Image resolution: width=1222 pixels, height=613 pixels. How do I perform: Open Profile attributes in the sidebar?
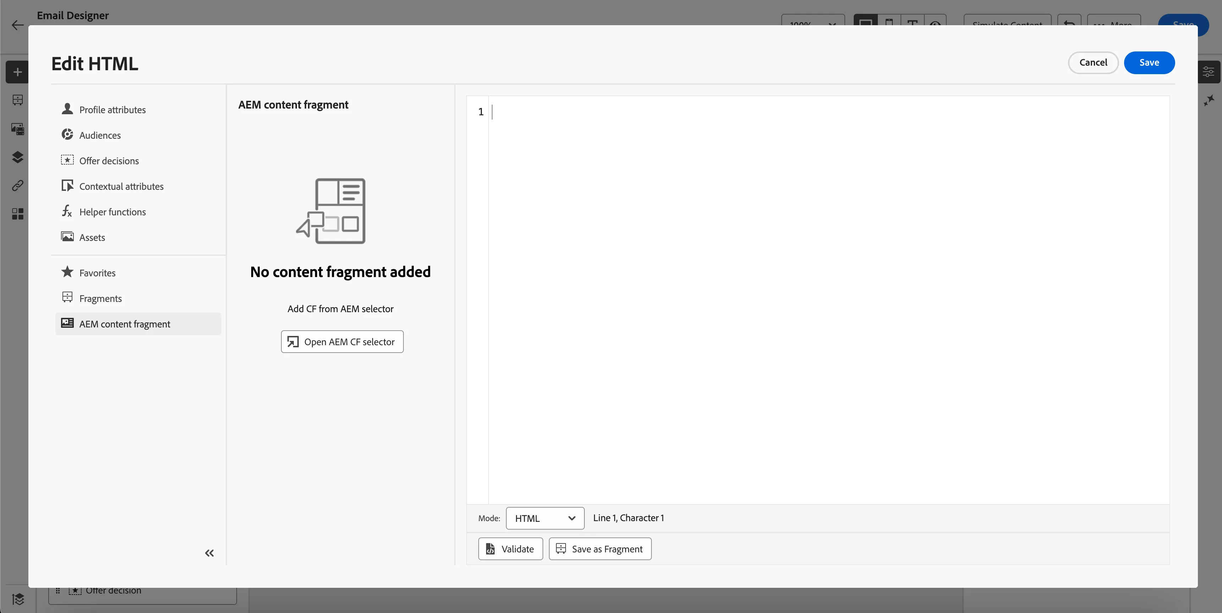[x=138, y=110]
